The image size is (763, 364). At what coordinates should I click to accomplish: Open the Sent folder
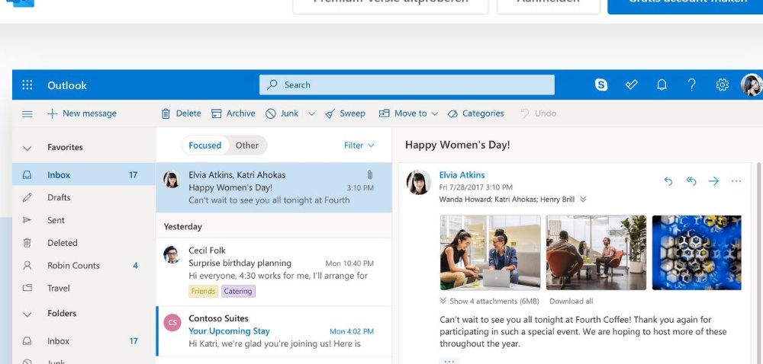pyautogui.click(x=56, y=220)
